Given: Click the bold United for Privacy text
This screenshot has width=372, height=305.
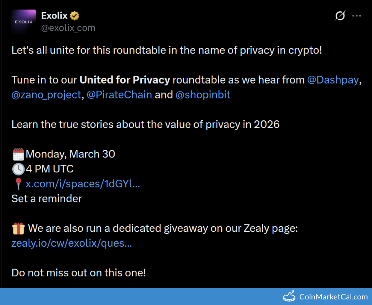Looking at the screenshot, I should (125, 80).
